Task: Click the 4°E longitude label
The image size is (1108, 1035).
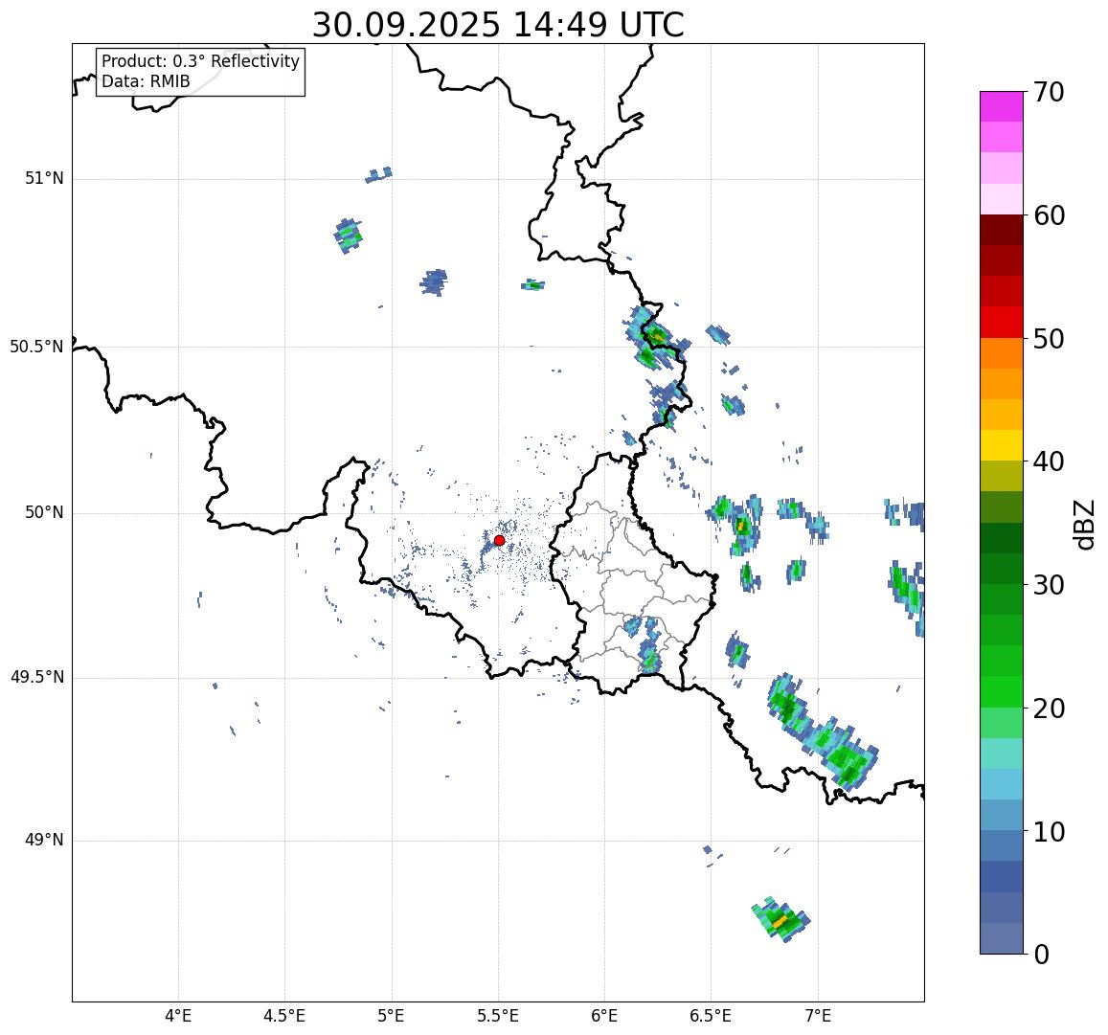Action: tap(178, 1016)
